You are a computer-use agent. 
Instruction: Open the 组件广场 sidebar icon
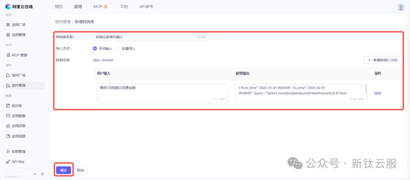click(8, 75)
